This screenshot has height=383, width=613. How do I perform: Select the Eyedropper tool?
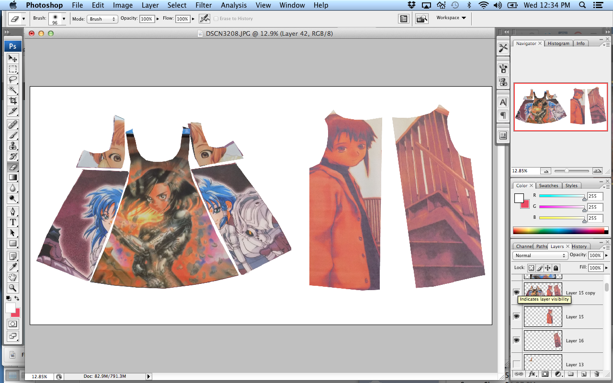coord(13,267)
